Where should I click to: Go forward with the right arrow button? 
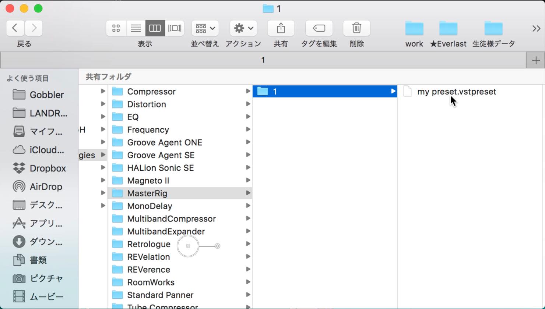click(x=34, y=28)
